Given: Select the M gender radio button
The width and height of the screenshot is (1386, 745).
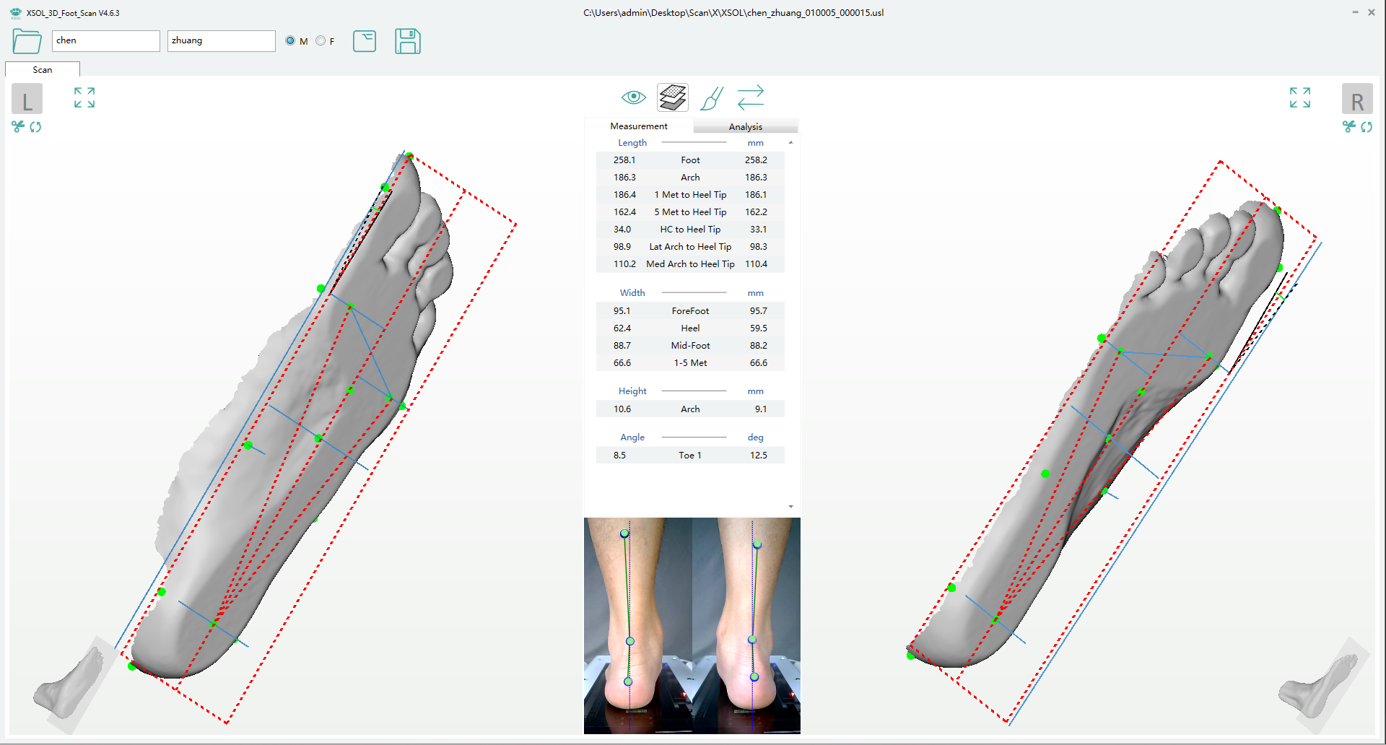Looking at the screenshot, I should tap(290, 41).
